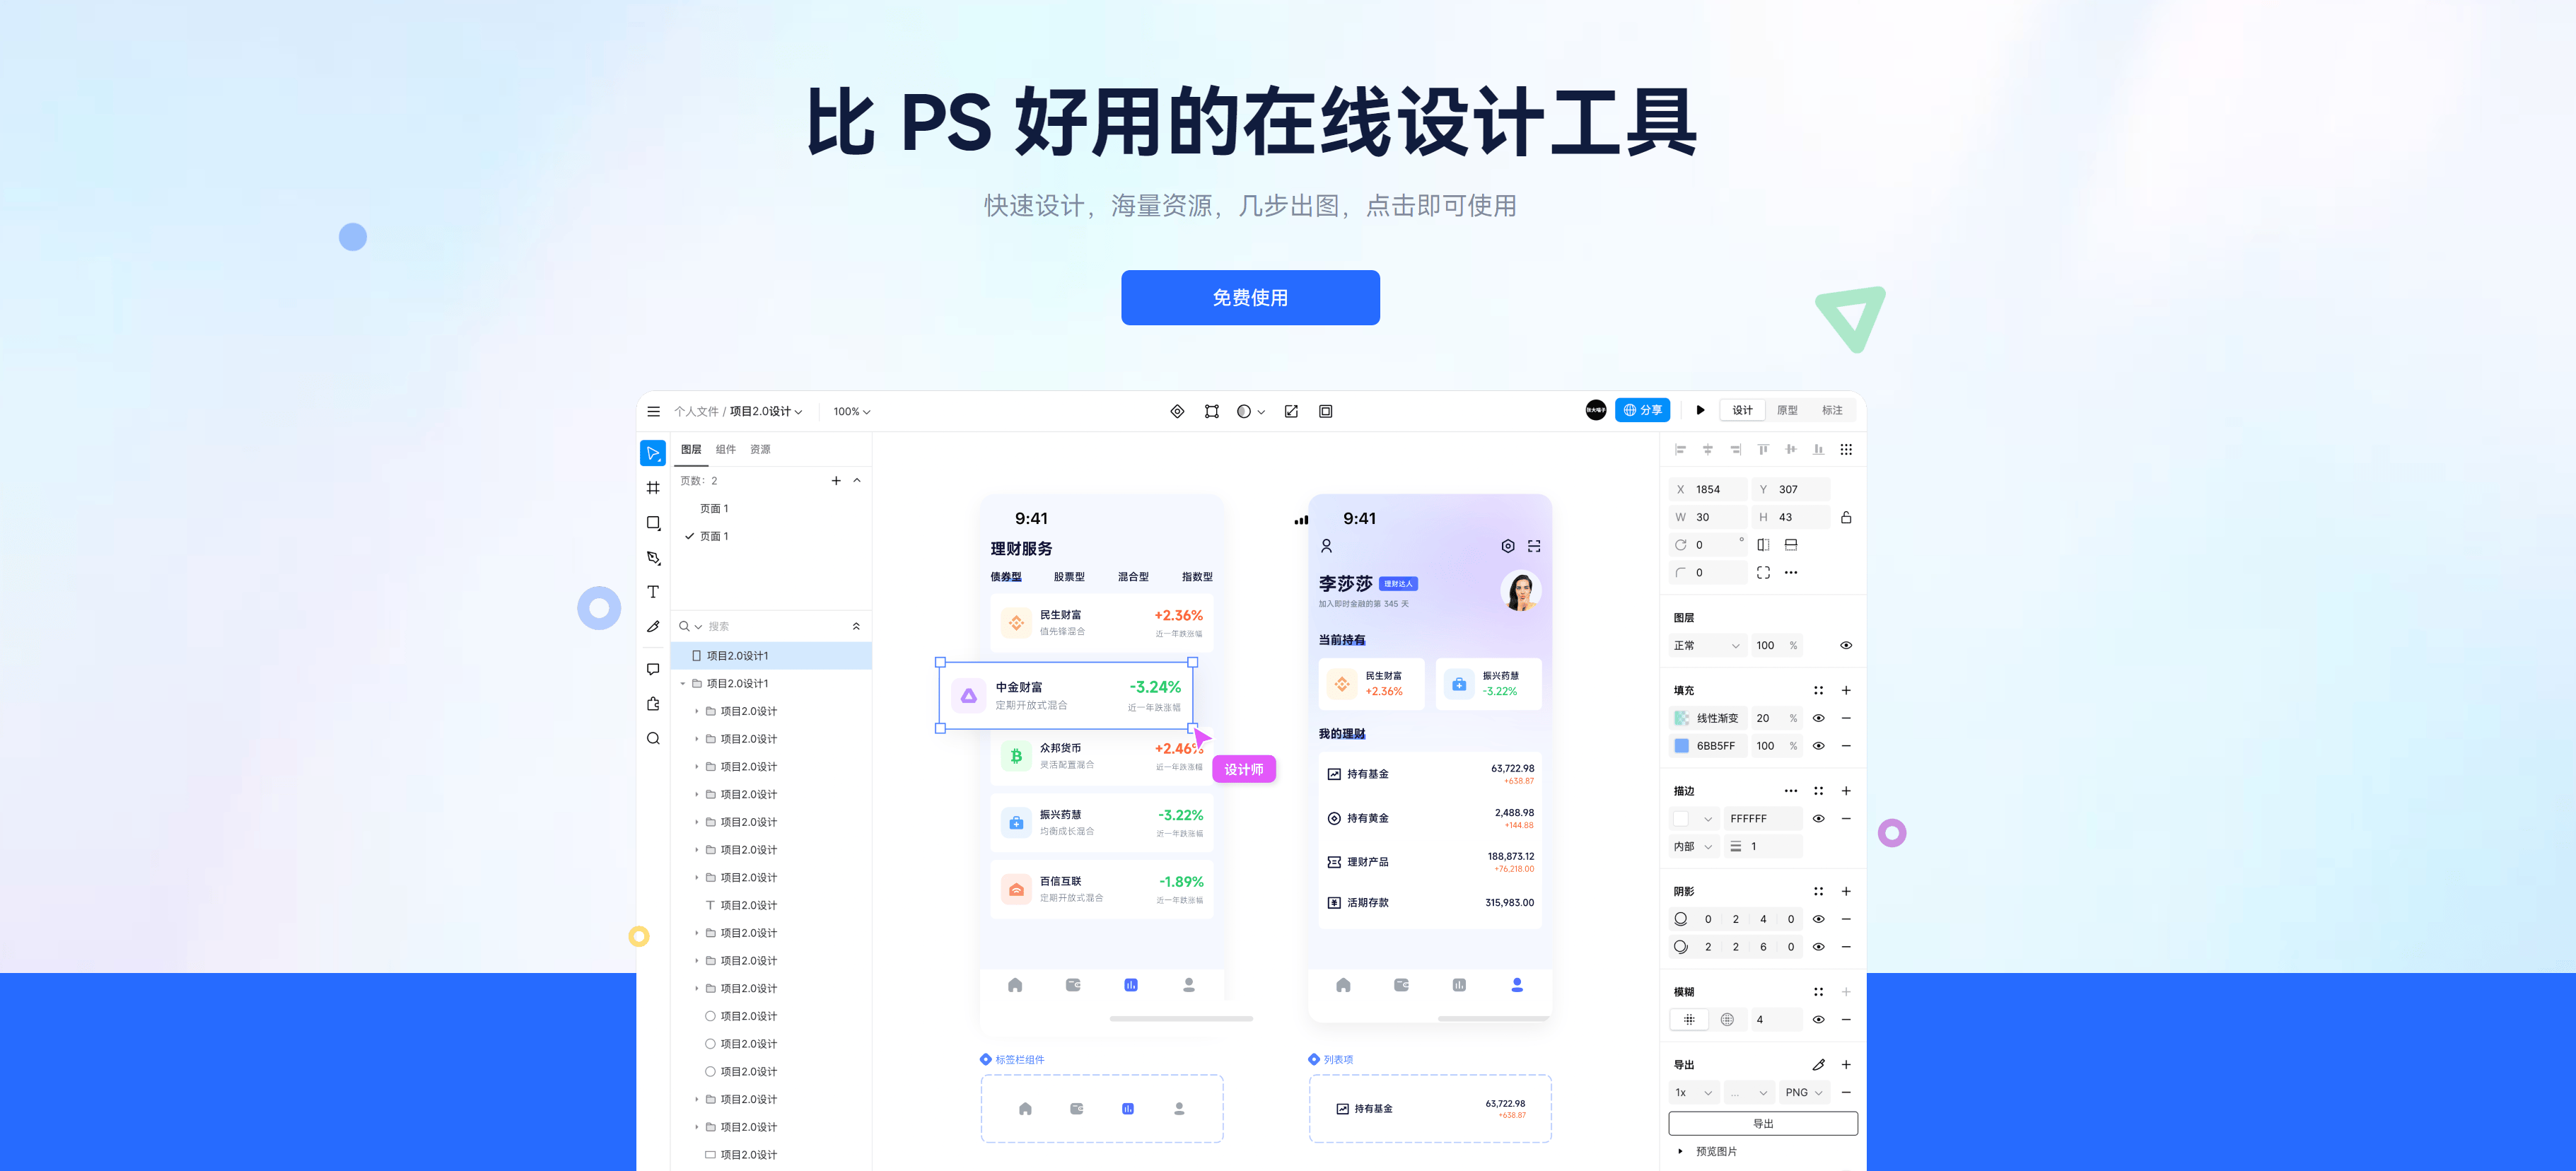Add a new page with the plus icon

(836, 481)
